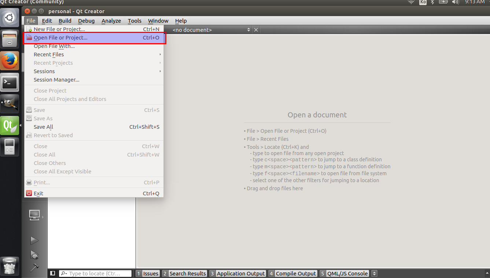Show the QML/JS Console pane

click(344, 273)
